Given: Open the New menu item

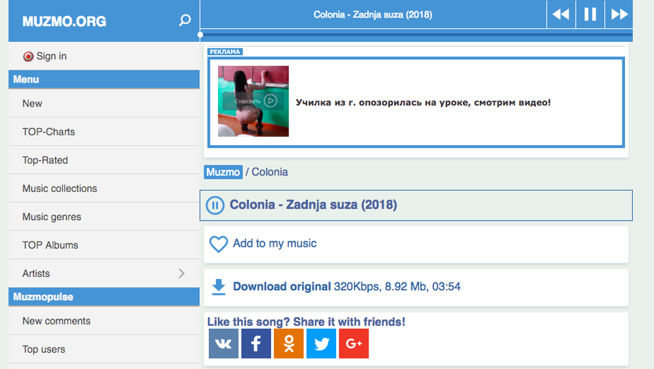Looking at the screenshot, I should click(104, 103).
